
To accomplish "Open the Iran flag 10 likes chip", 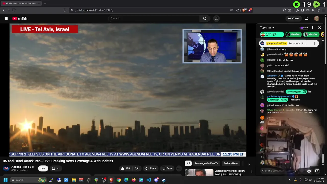I will click(x=272, y=34).
